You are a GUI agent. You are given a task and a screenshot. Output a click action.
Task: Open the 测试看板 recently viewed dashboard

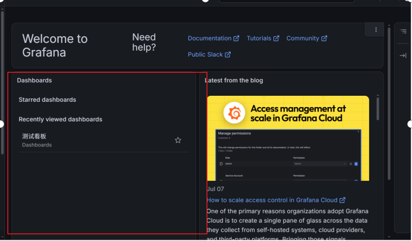point(34,136)
